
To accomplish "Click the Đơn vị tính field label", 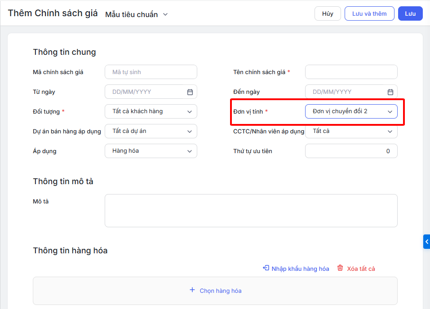I will pyautogui.click(x=248, y=111).
